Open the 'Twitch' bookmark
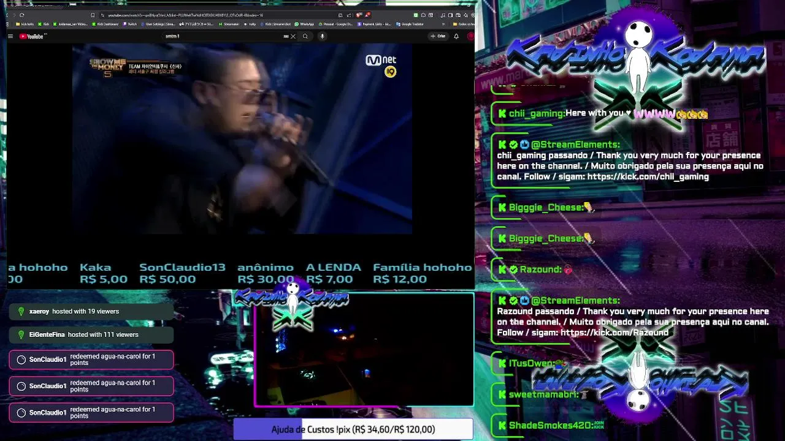 click(x=129, y=24)
